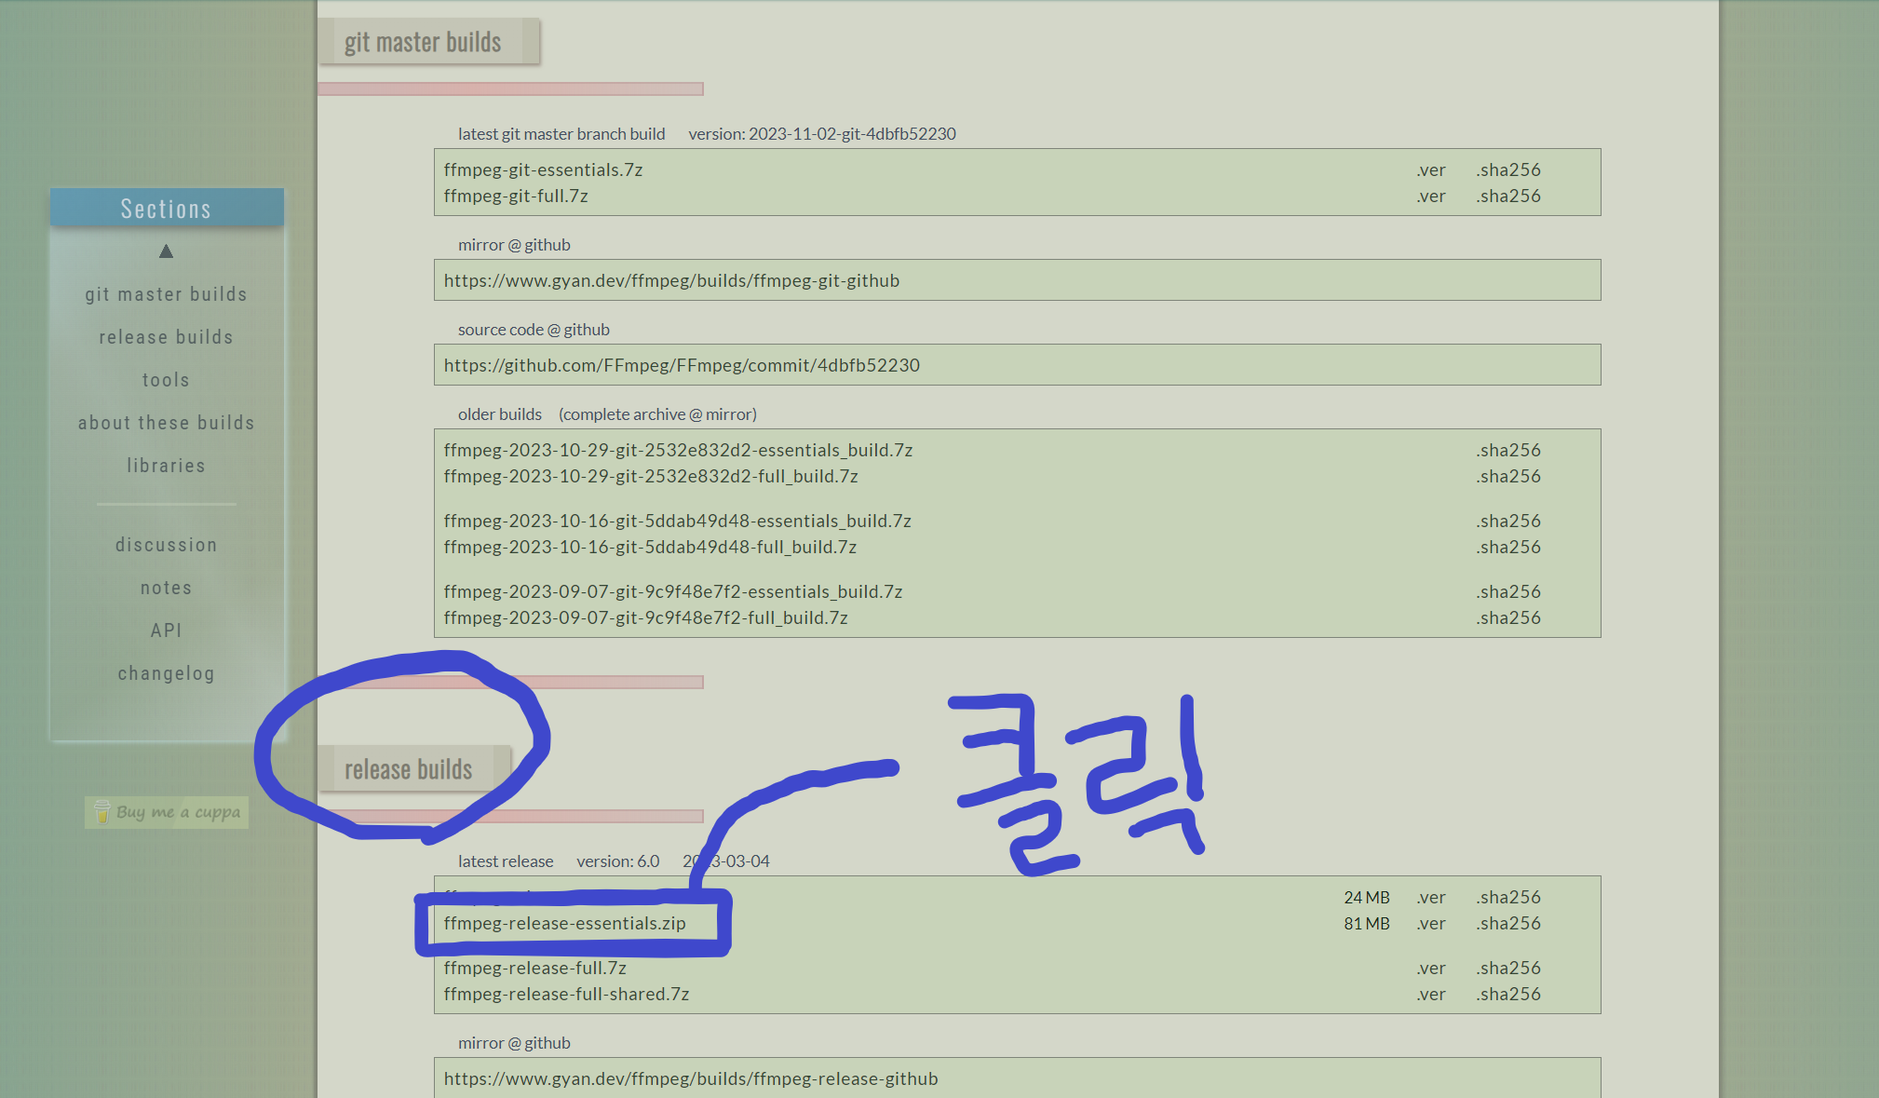Open .sha256 for 2023-10-29 essentials build
This screenshot has height=1098, width=1879.
(x=1508, y=450)
